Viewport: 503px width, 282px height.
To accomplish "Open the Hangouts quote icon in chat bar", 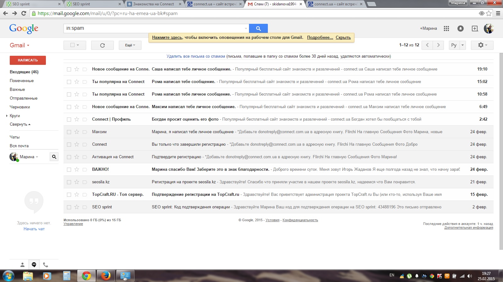I will click(x=34, y=265).
